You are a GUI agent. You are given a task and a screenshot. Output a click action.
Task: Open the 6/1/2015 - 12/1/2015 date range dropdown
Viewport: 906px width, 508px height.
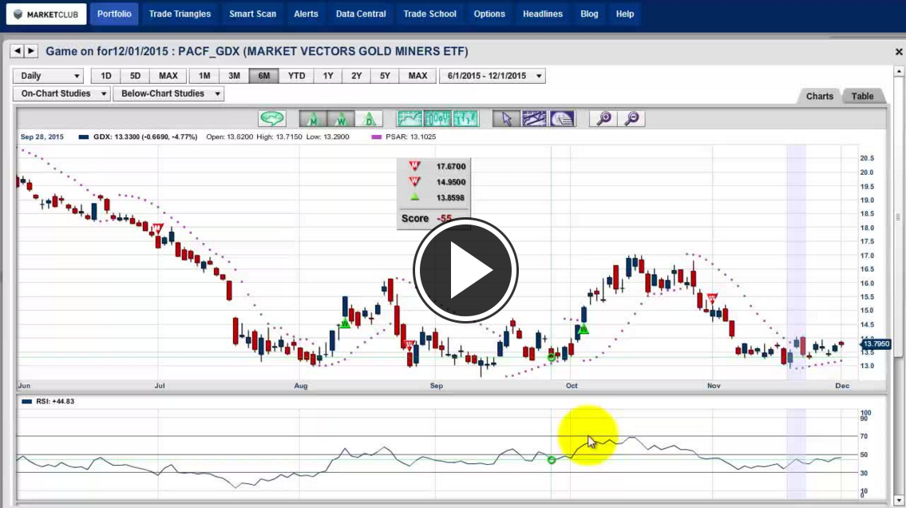click(x=493, y=76)
